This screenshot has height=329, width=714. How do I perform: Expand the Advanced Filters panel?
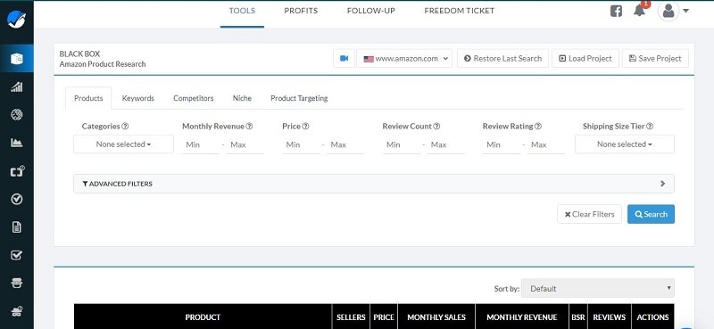(x=374, y=184)
